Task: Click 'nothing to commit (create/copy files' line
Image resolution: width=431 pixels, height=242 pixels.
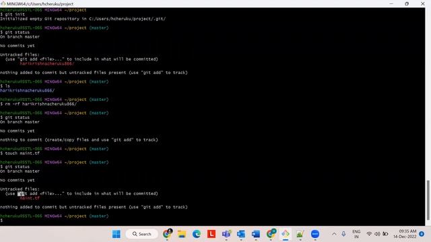Action: pos(79,140)
